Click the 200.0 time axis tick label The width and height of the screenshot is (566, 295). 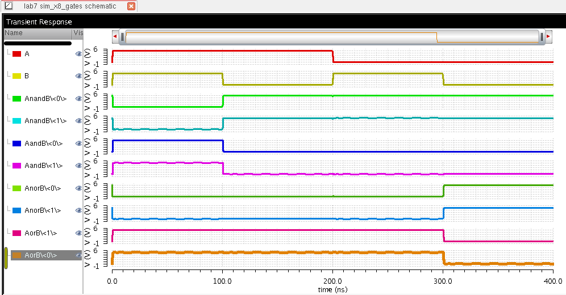332,281
